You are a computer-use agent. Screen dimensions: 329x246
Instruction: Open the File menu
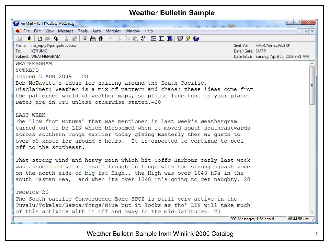[26, 31]
